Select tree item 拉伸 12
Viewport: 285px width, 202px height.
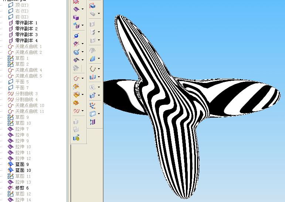click(x=20, y=159)
